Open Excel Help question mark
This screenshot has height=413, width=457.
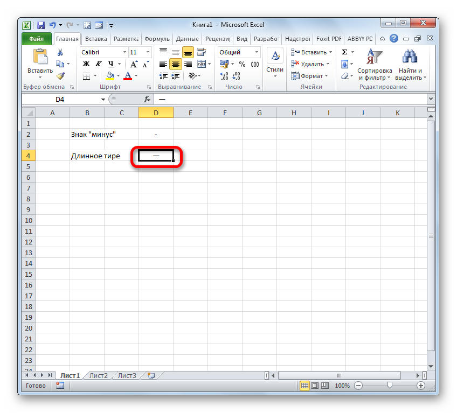coord(394,38)
